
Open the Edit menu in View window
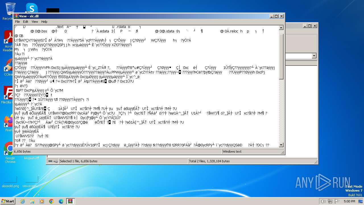point(26,22)
